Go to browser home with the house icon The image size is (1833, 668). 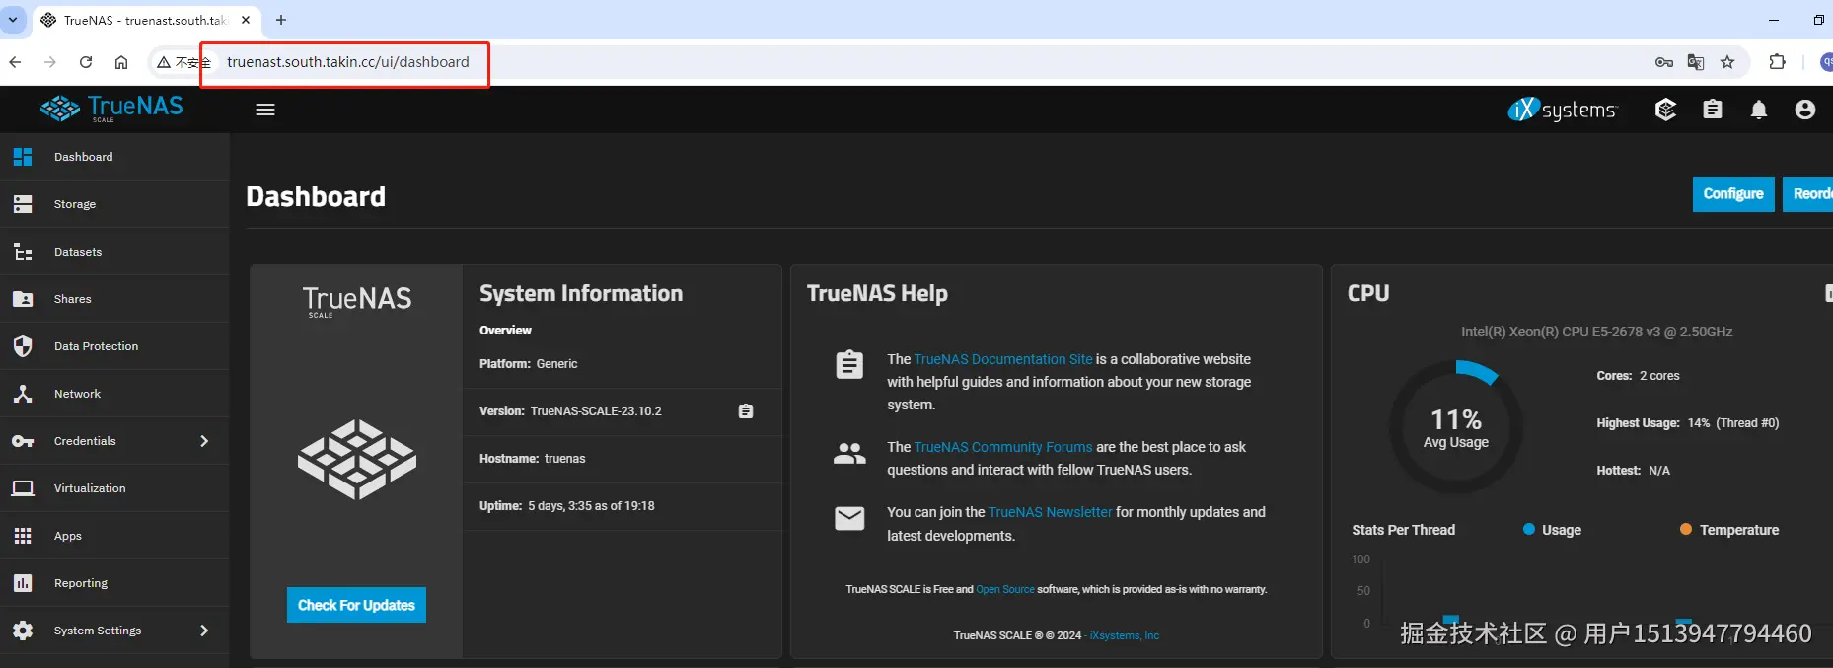click(x=121, y=62)
